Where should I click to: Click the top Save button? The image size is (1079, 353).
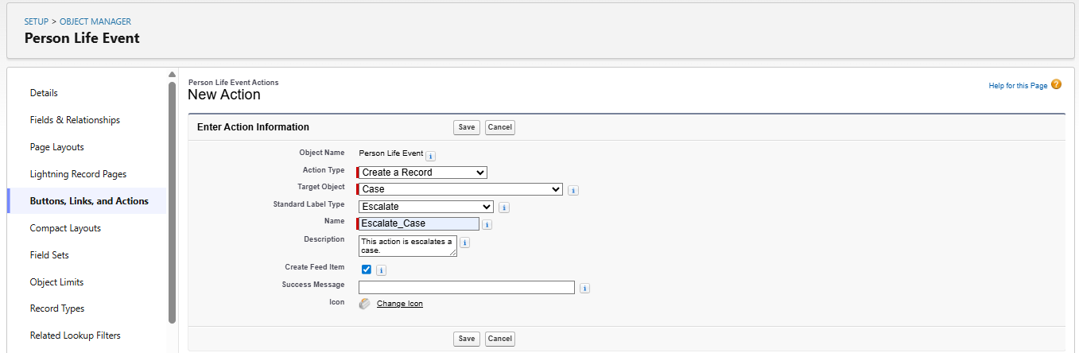[x=467, y=127]
